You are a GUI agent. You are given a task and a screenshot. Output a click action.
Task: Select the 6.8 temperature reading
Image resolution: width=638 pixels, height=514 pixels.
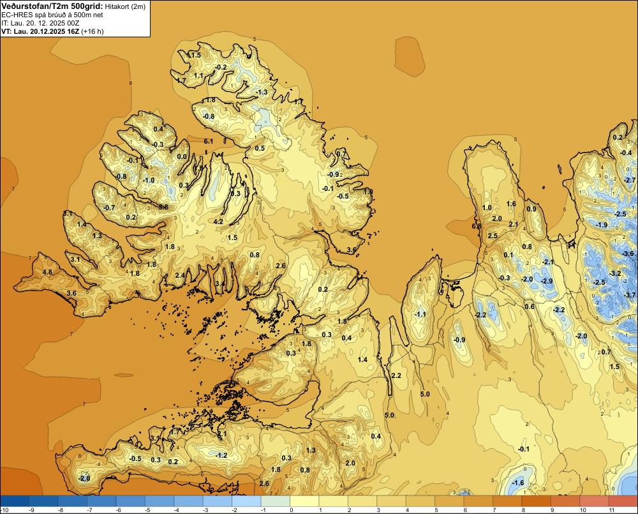coord(477,226)
